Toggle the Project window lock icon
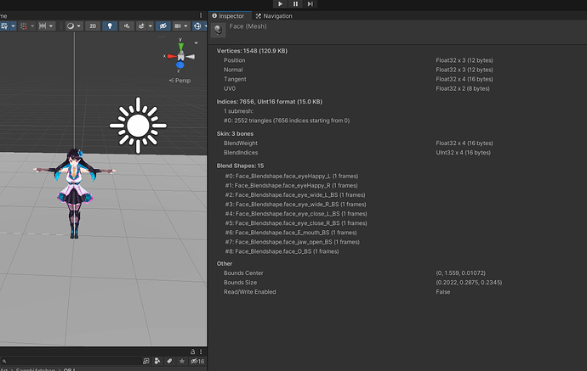 [192, 351]
